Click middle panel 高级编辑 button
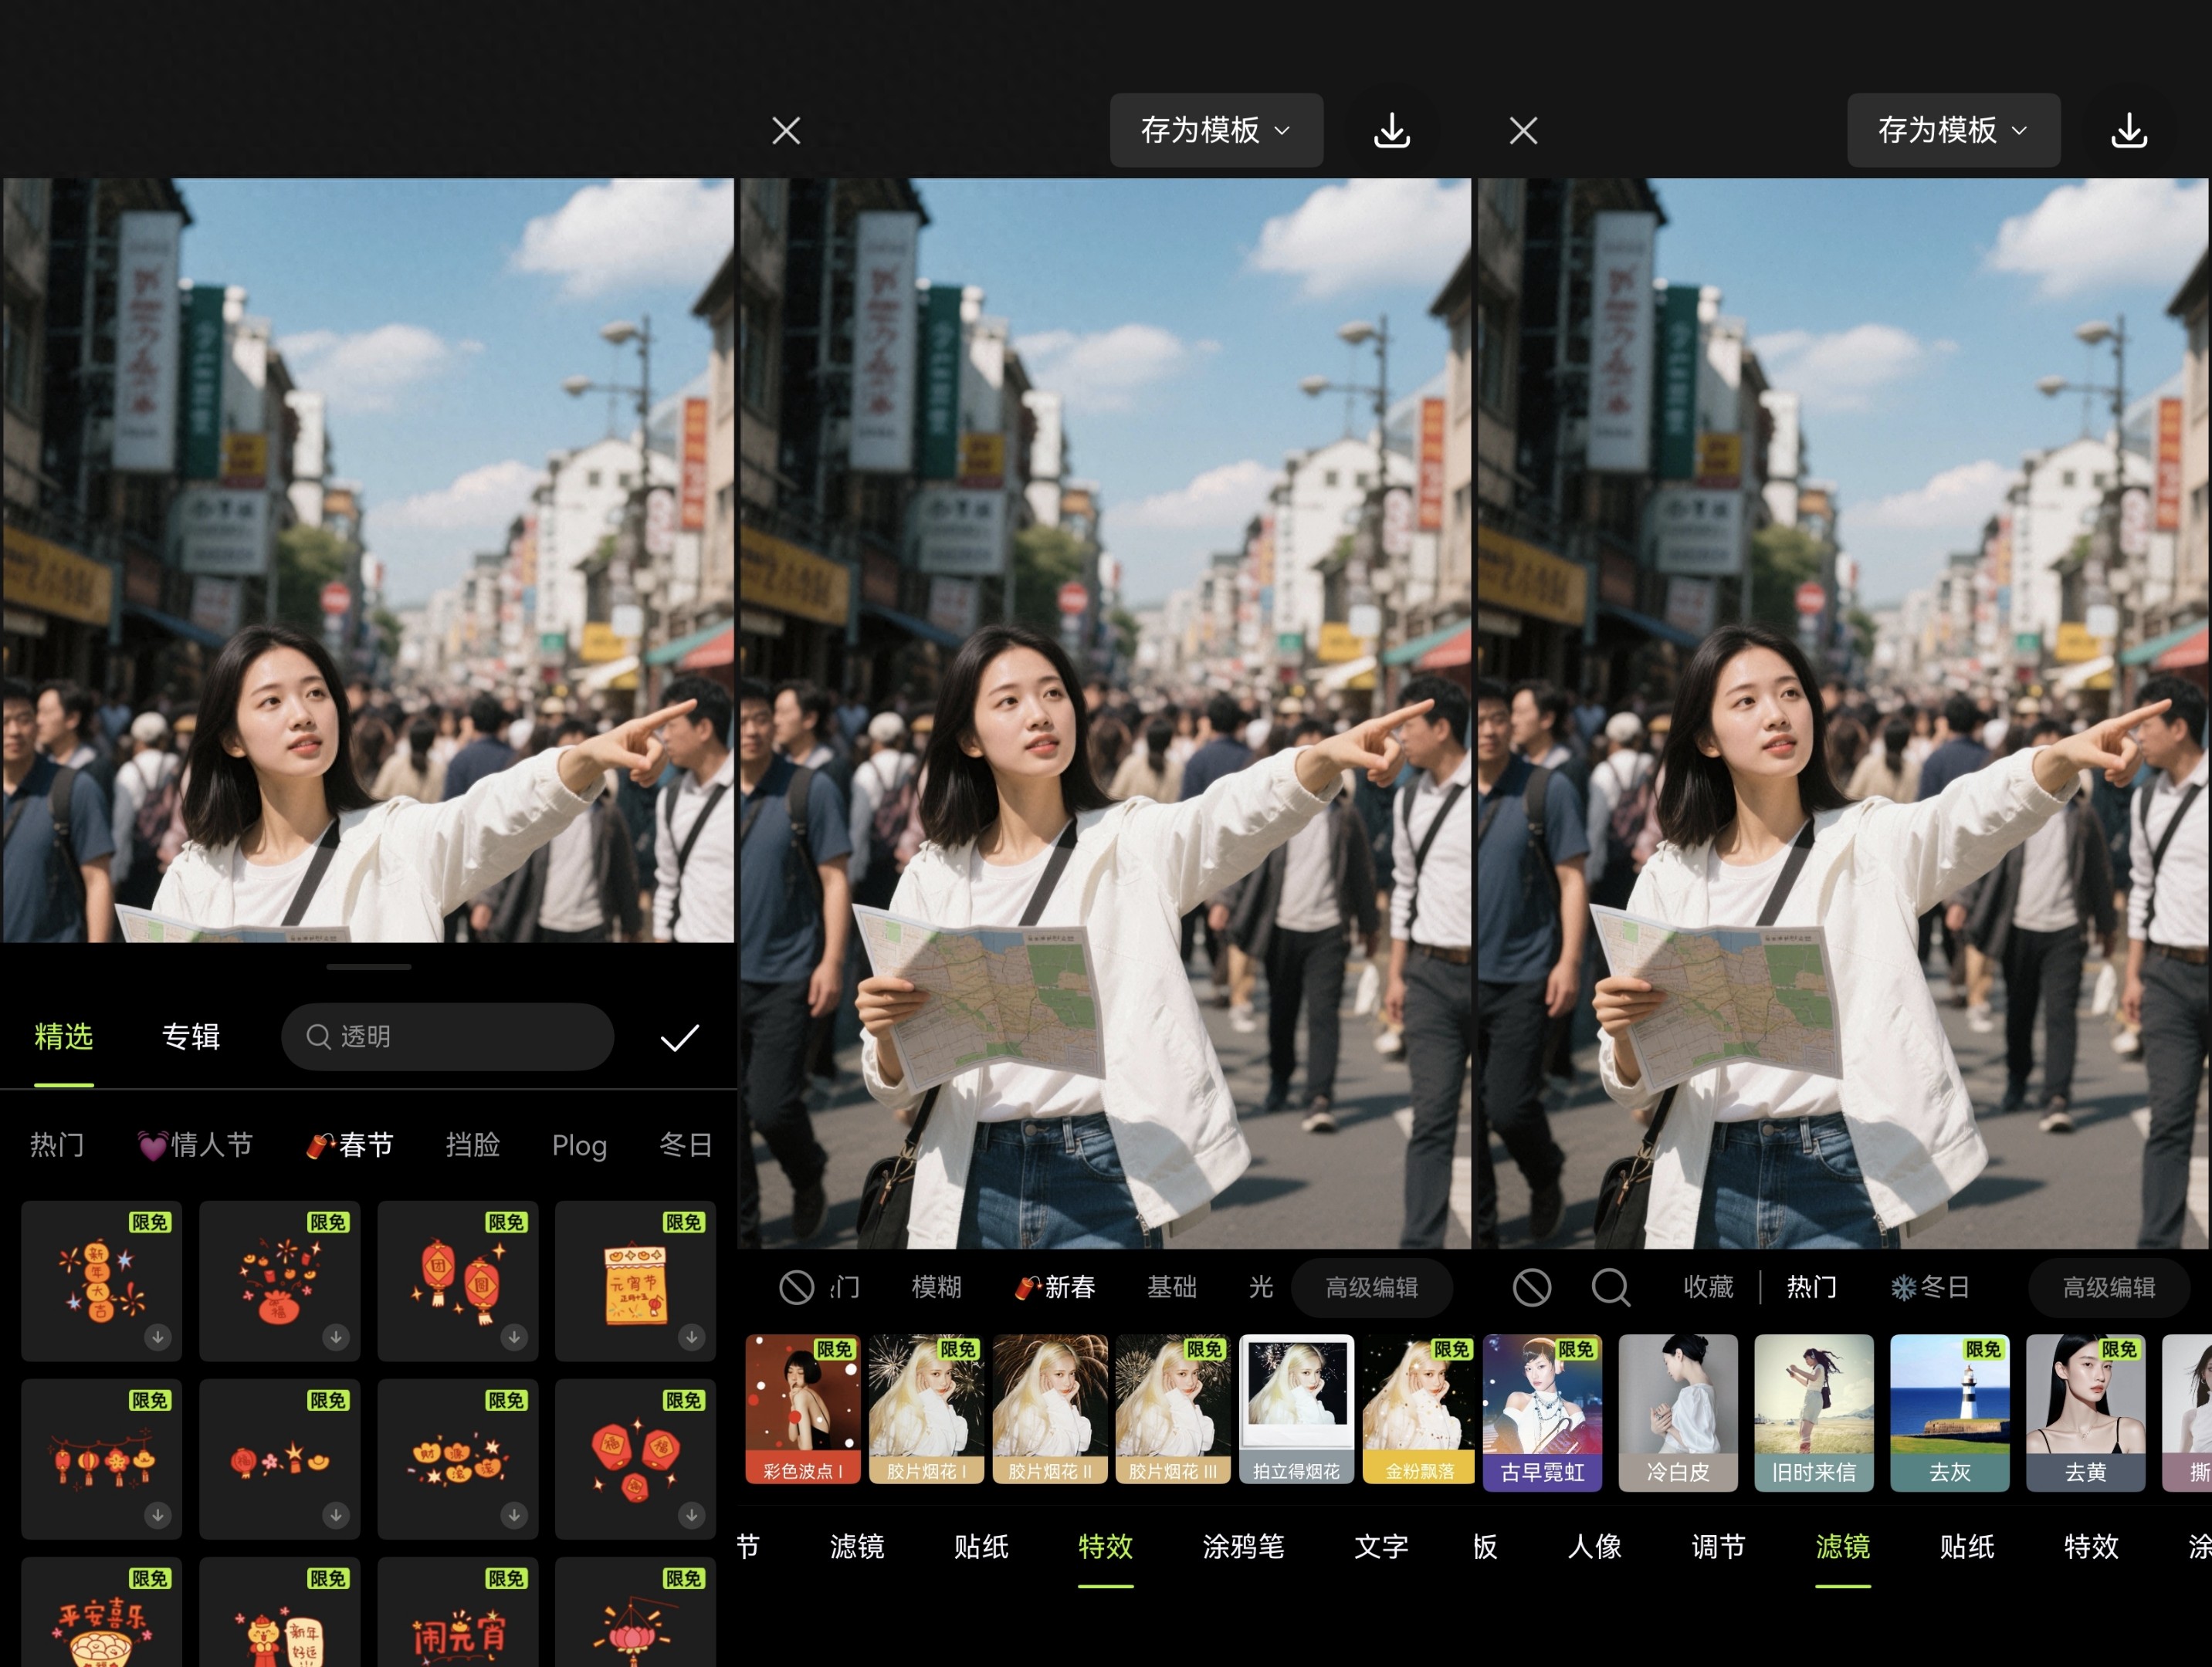Image resolution: width=2212 pixels, height=1667 pixels. [x=1371, y=1287]
